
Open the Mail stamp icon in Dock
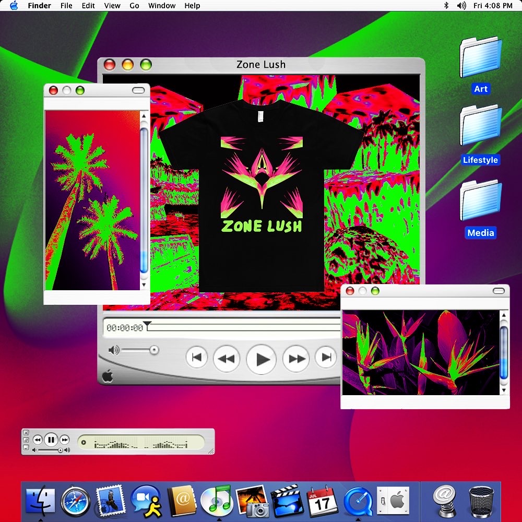pyautogui.click(x=110, y=501)
